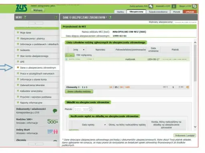Click the export icon in the table pager

pyautogui.click(x=187, y=87)
